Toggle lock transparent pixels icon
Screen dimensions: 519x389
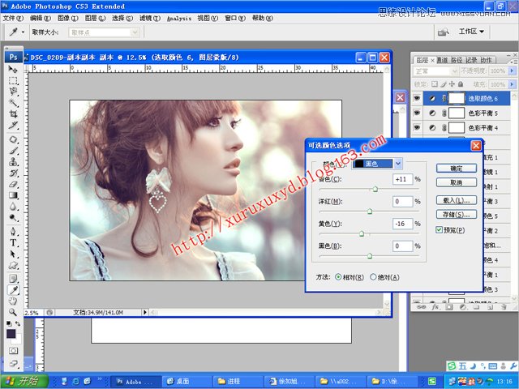tap(435, 84)
